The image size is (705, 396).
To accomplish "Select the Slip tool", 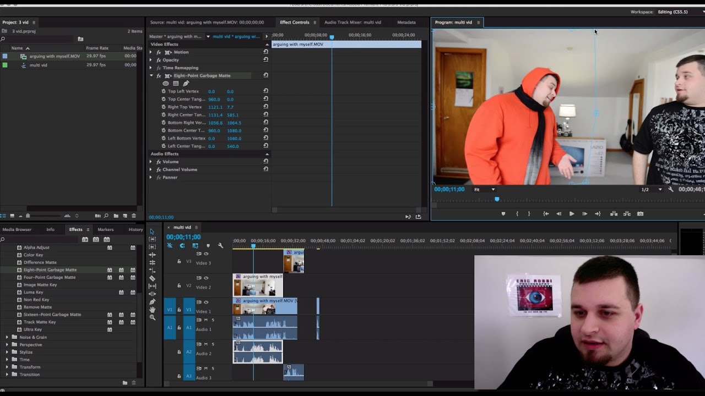I will (153, 286).
